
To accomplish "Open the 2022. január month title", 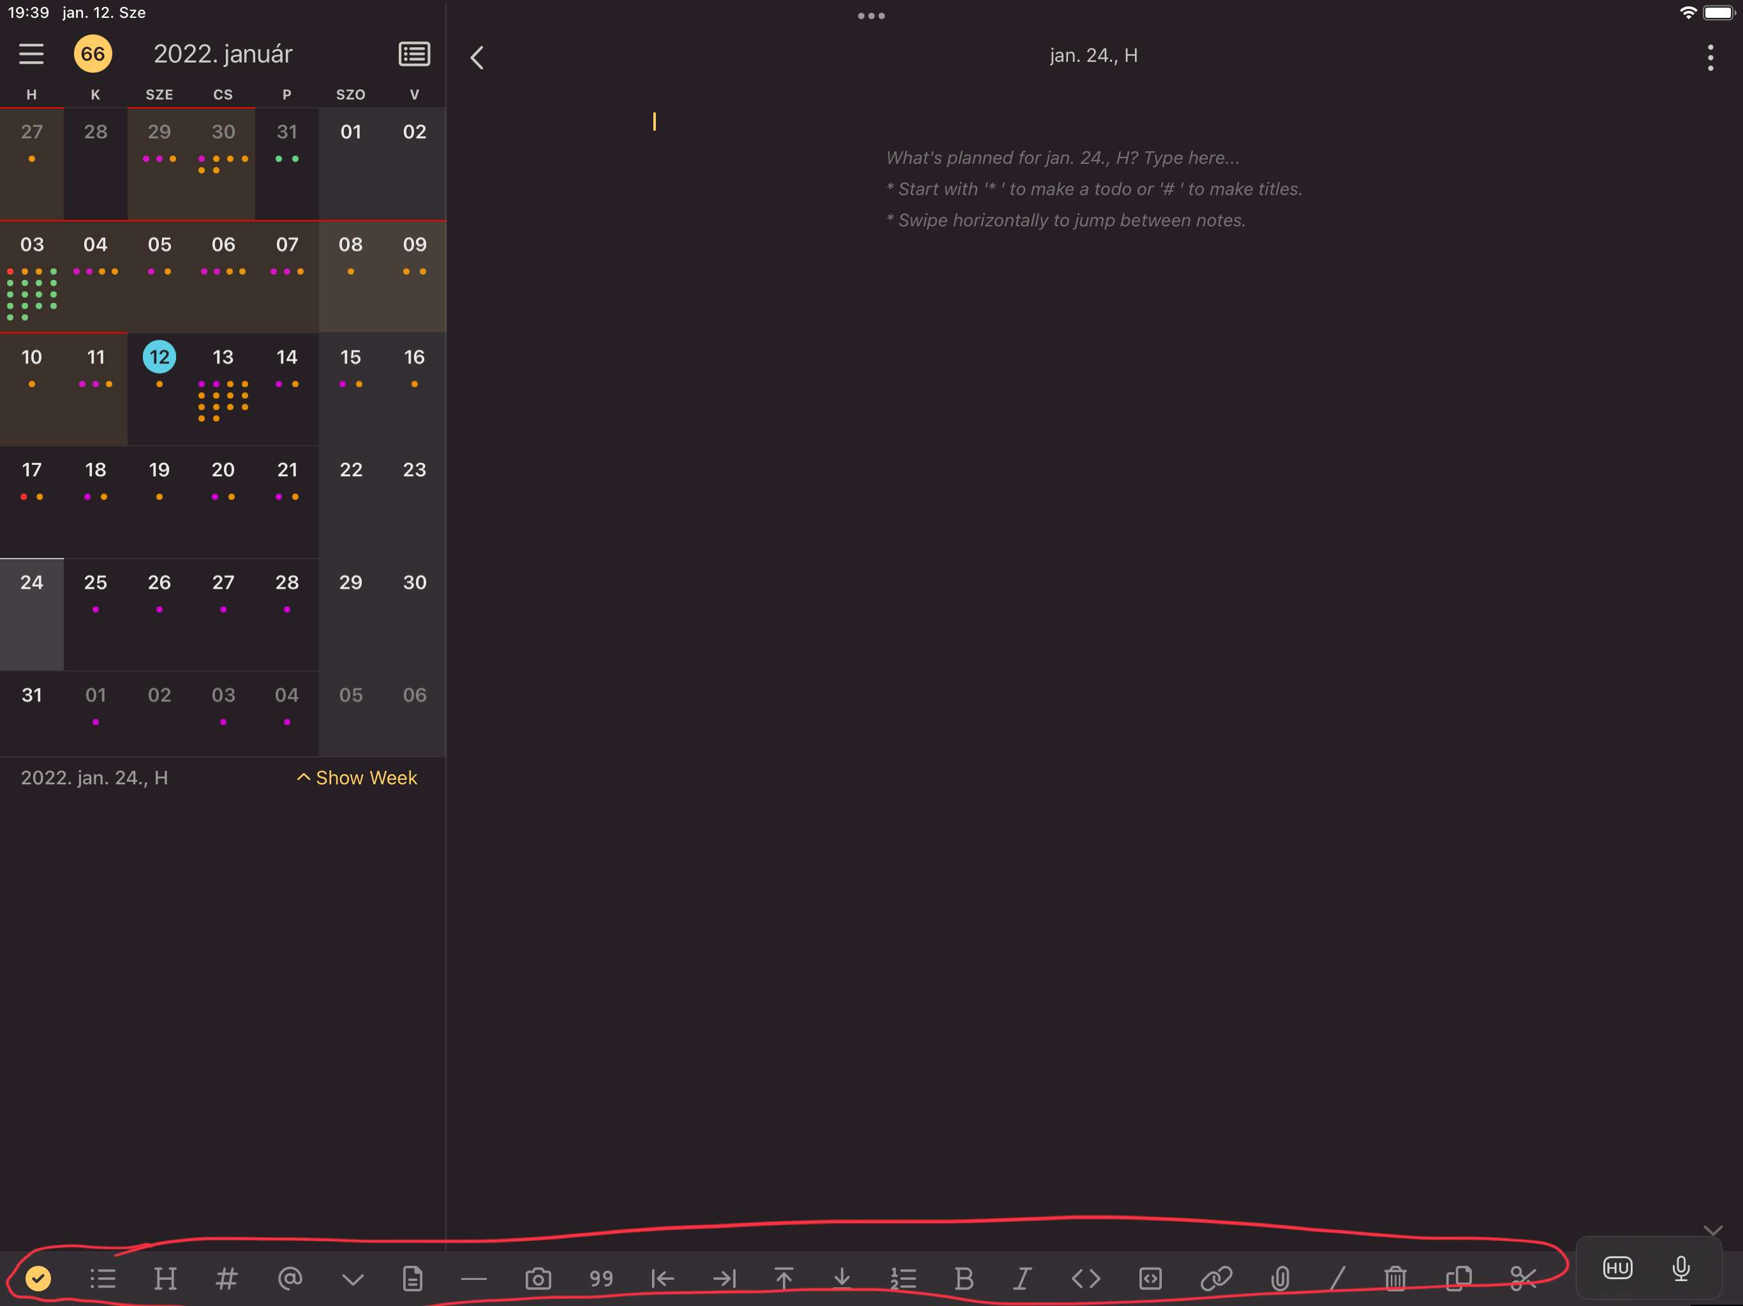I will (223, 54).
